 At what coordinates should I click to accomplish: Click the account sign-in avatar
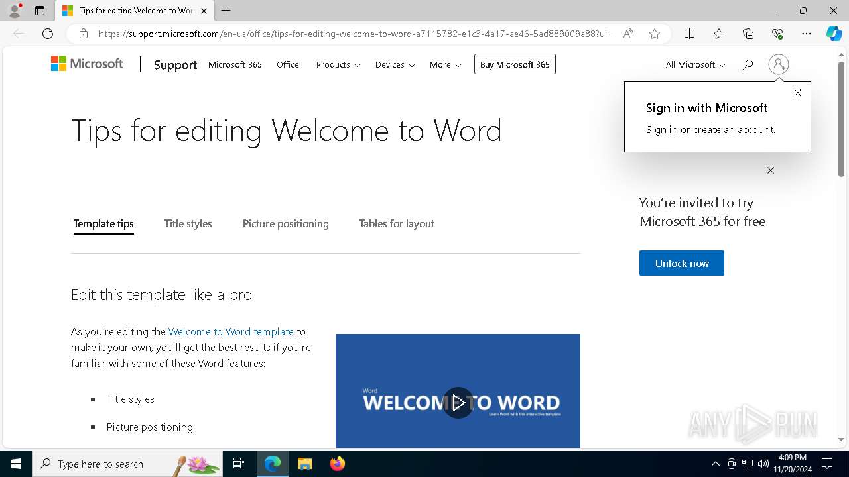point(778,64)
